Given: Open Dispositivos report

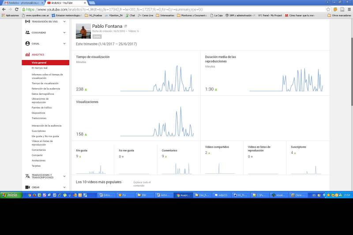Looking at the screenshot, I should tap(38, 113).
